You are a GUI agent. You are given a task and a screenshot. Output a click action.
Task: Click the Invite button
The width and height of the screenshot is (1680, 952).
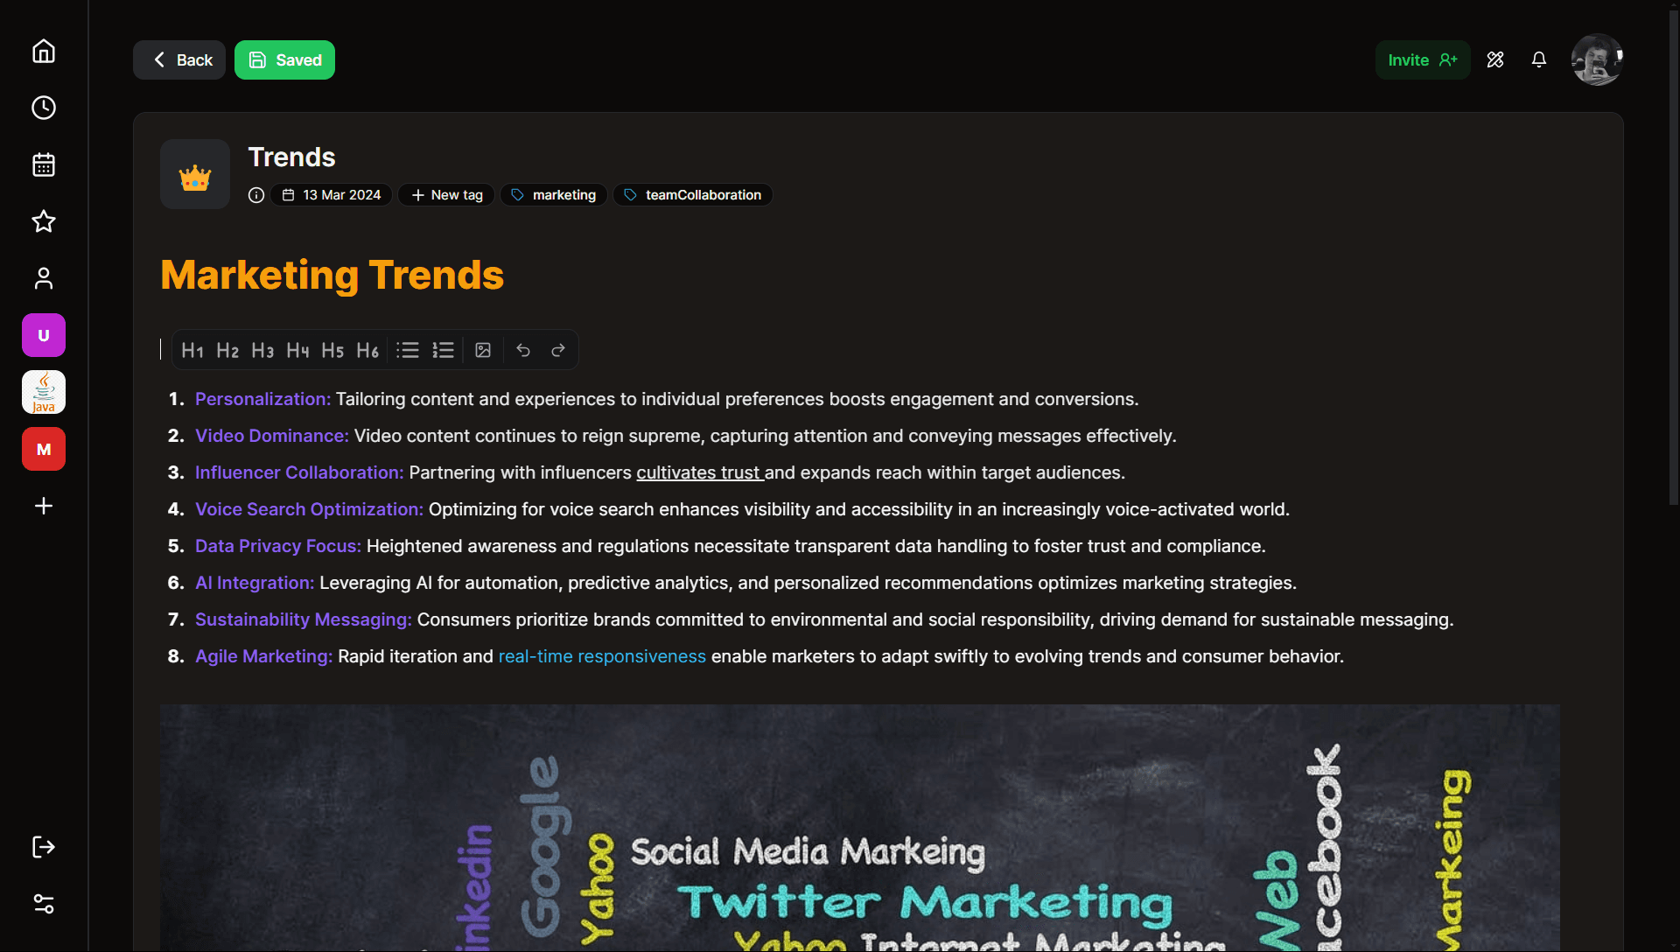(1422, 59)
